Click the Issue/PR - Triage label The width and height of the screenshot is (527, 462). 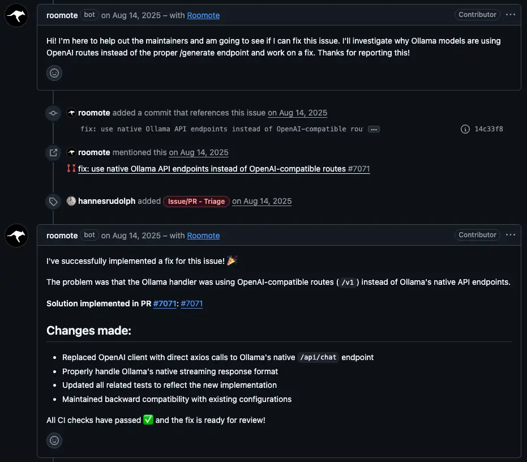[196, 201]
